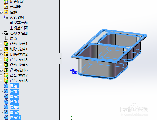This screenshot has height=120, width=157.
Task: Click the 历史记录 folder icon
Action: [x=6, y=1]
